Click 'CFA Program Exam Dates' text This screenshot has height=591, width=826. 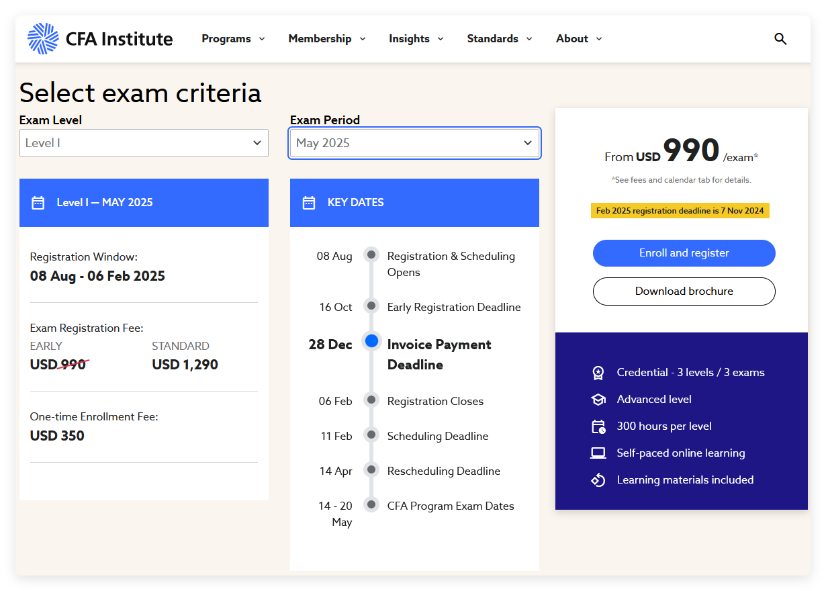click(451, 506)
